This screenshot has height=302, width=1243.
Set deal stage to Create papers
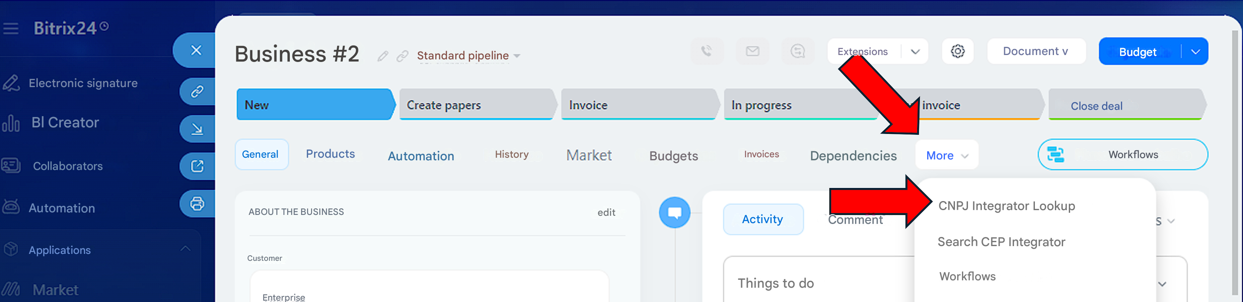click(475, 105)
